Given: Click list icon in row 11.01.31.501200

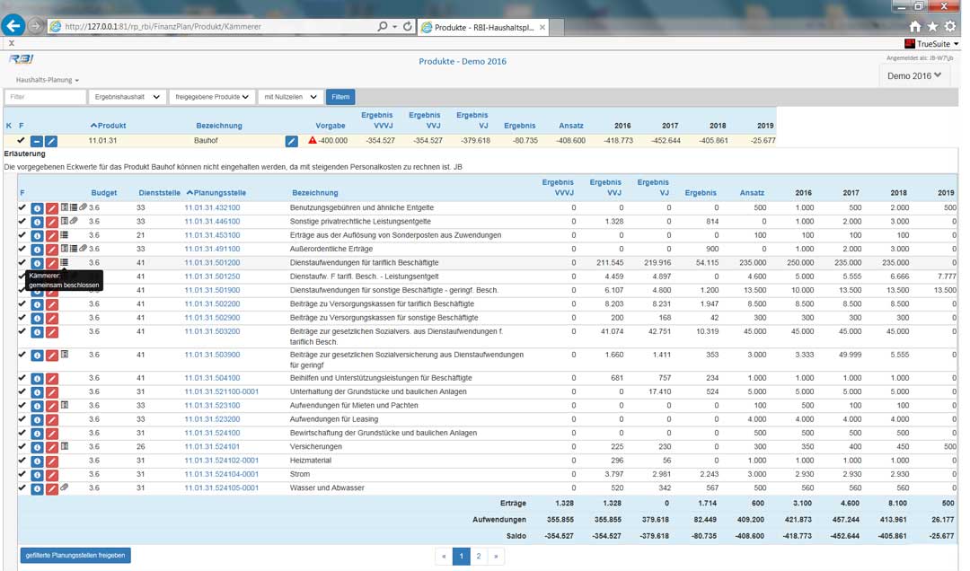Looking at the screenshot, I should pos(65,262).
